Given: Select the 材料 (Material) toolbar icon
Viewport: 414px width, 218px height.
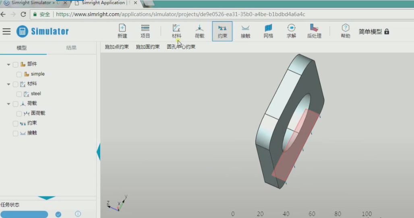Looking at the screenshot, I should [x=176, y=31].
